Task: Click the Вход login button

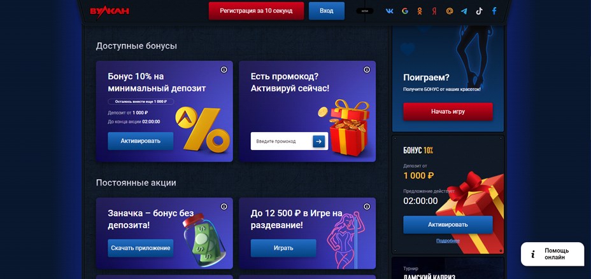Action: click(x=327, y=11)
